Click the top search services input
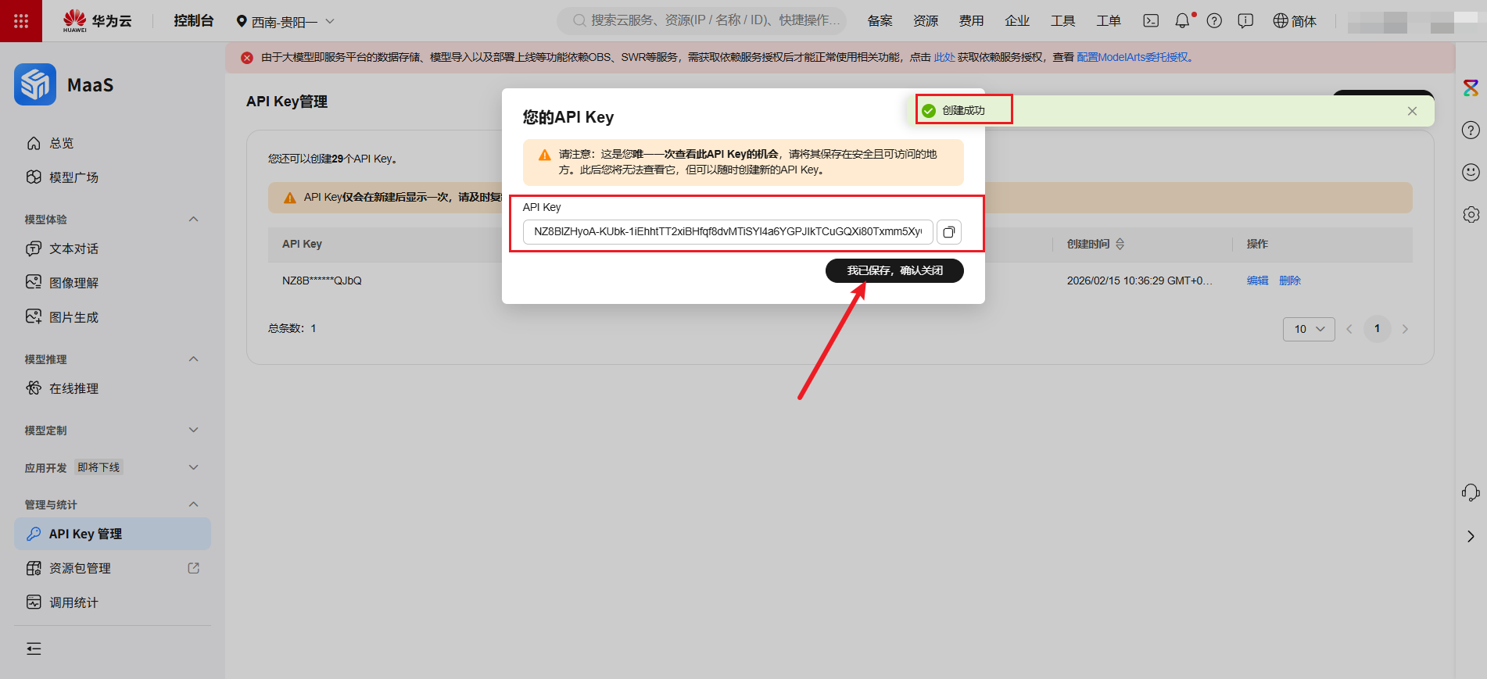1487x679 pixels. pyautogui.click(x=701, y=20)
